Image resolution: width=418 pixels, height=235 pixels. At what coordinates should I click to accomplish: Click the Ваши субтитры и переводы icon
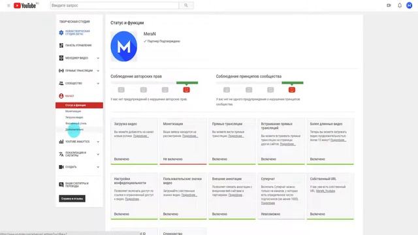click(x=61, y=184)
